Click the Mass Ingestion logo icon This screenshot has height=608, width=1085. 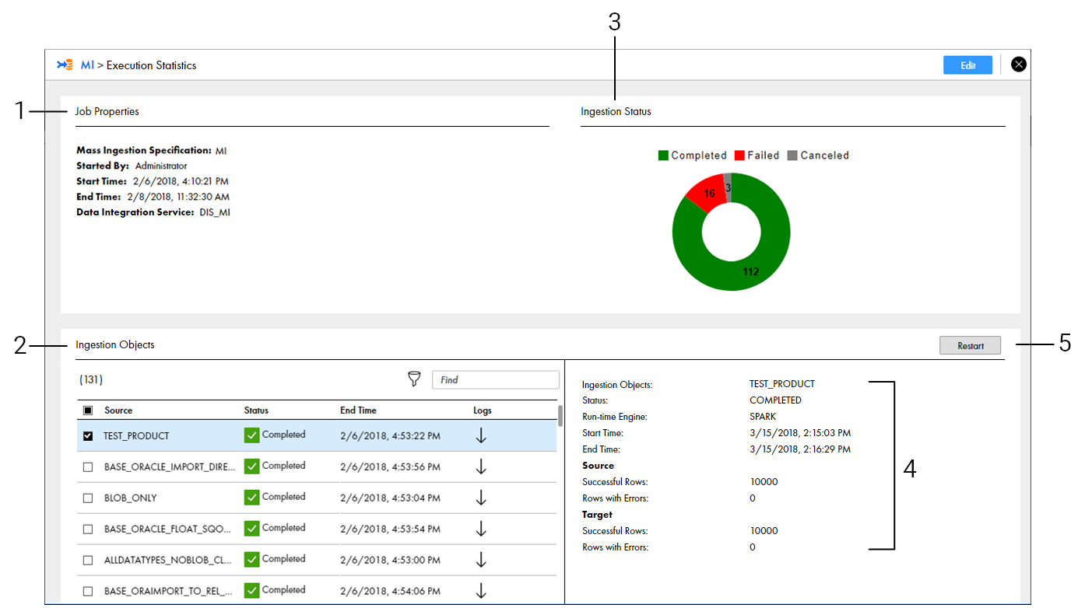(65, 65)
